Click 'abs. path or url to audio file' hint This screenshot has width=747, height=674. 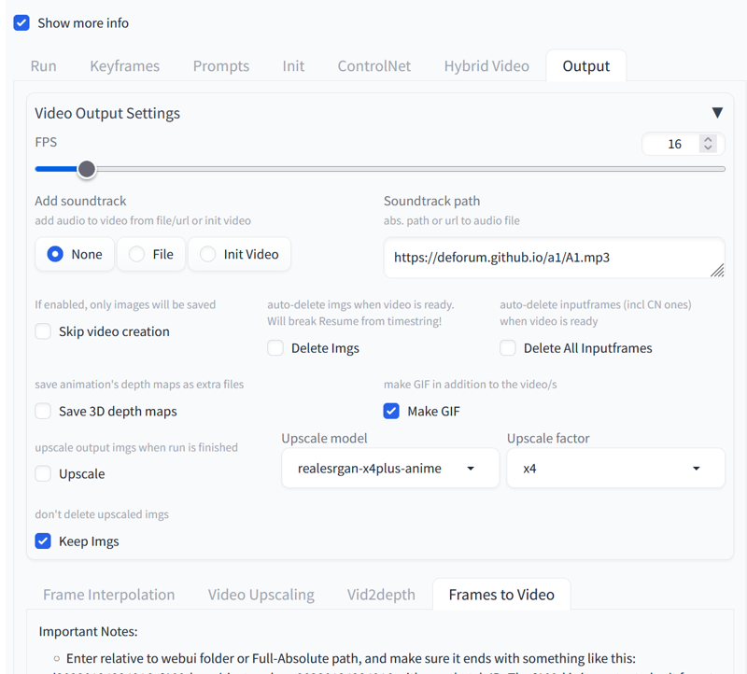[x=452, y=220]
